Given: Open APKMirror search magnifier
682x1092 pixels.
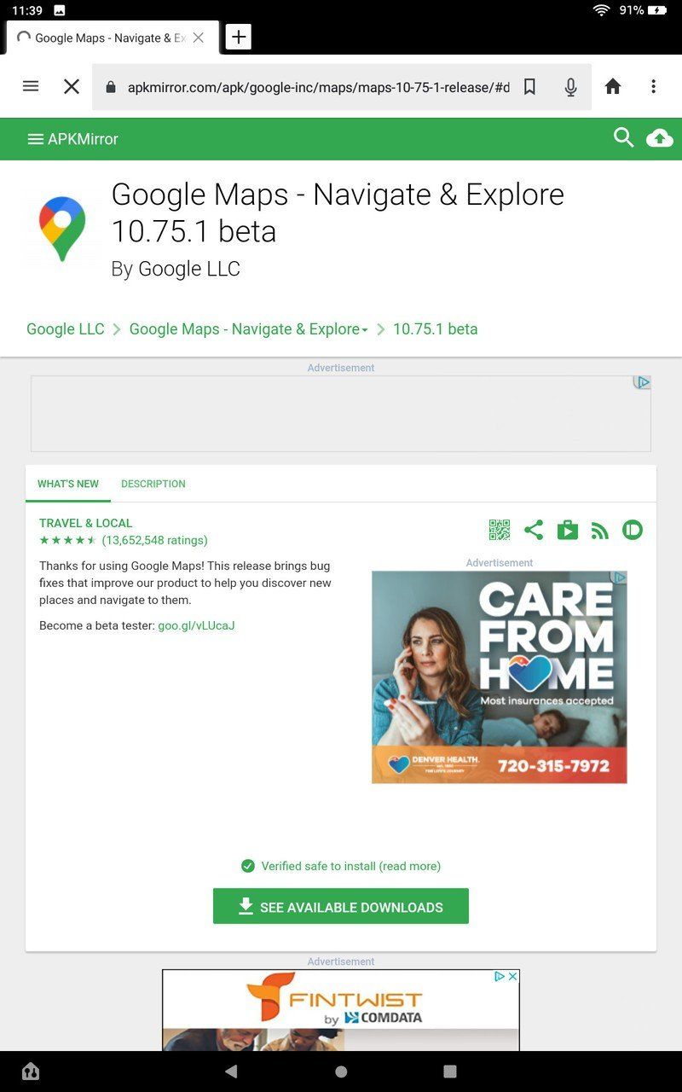Looking at the screenshot, I should (624, 138).
